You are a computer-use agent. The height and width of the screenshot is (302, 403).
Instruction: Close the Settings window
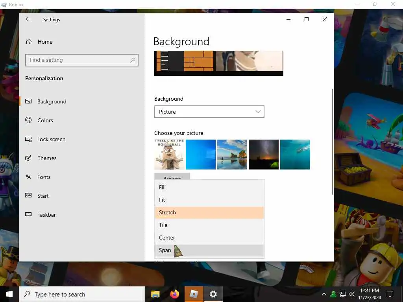(325, 20)
